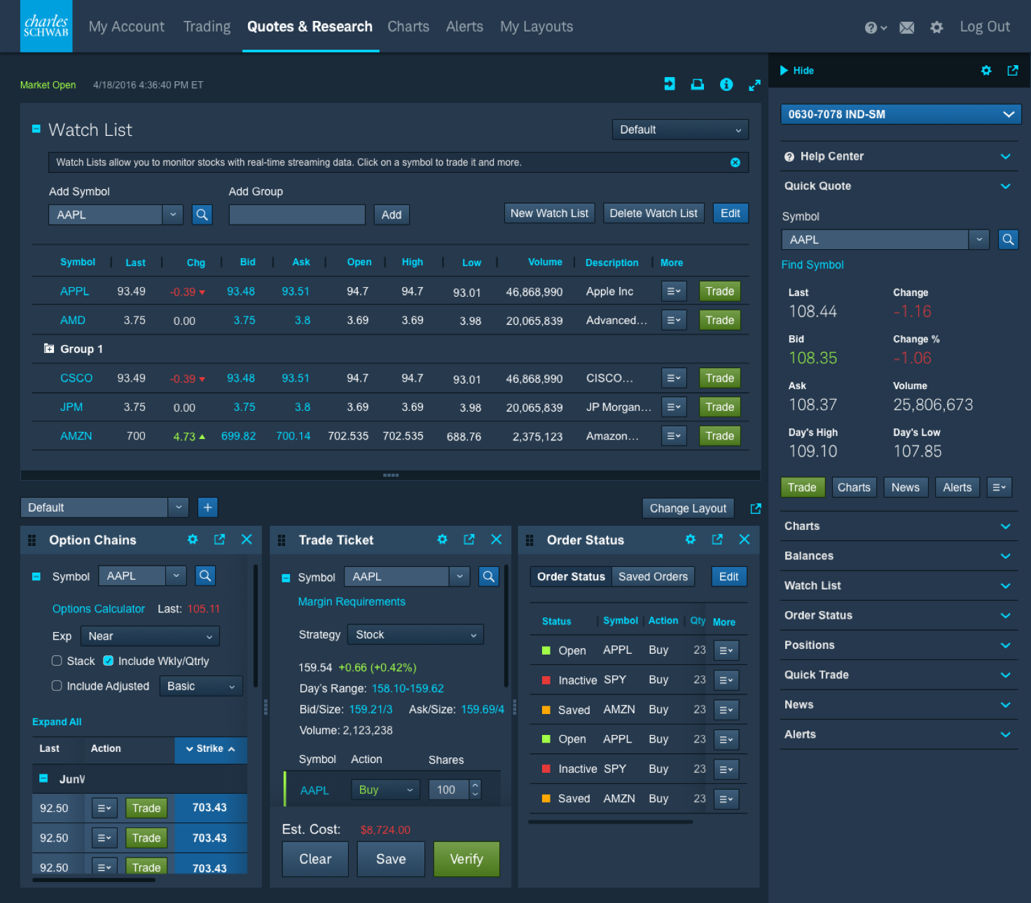
Task: Click the Add Group input field
Action: 297,215
